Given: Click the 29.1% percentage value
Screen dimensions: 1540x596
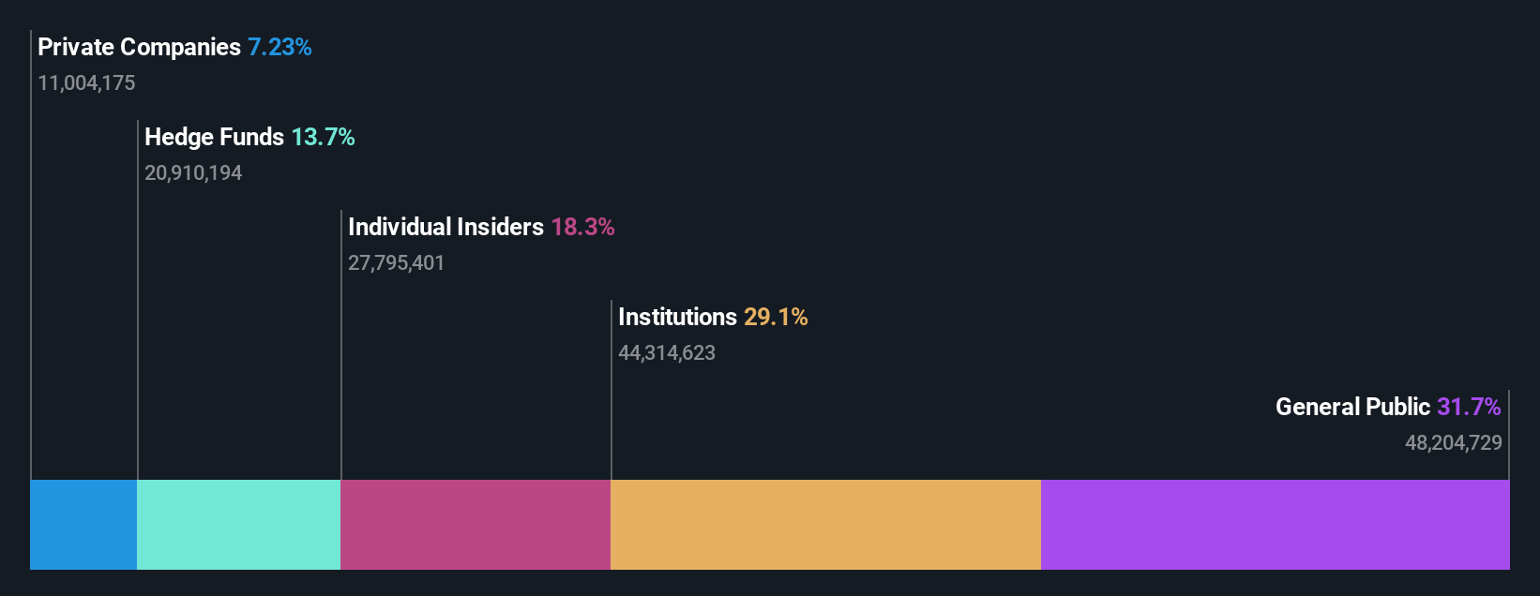Looking at the screenshot, I should click(x=776, y=317).
